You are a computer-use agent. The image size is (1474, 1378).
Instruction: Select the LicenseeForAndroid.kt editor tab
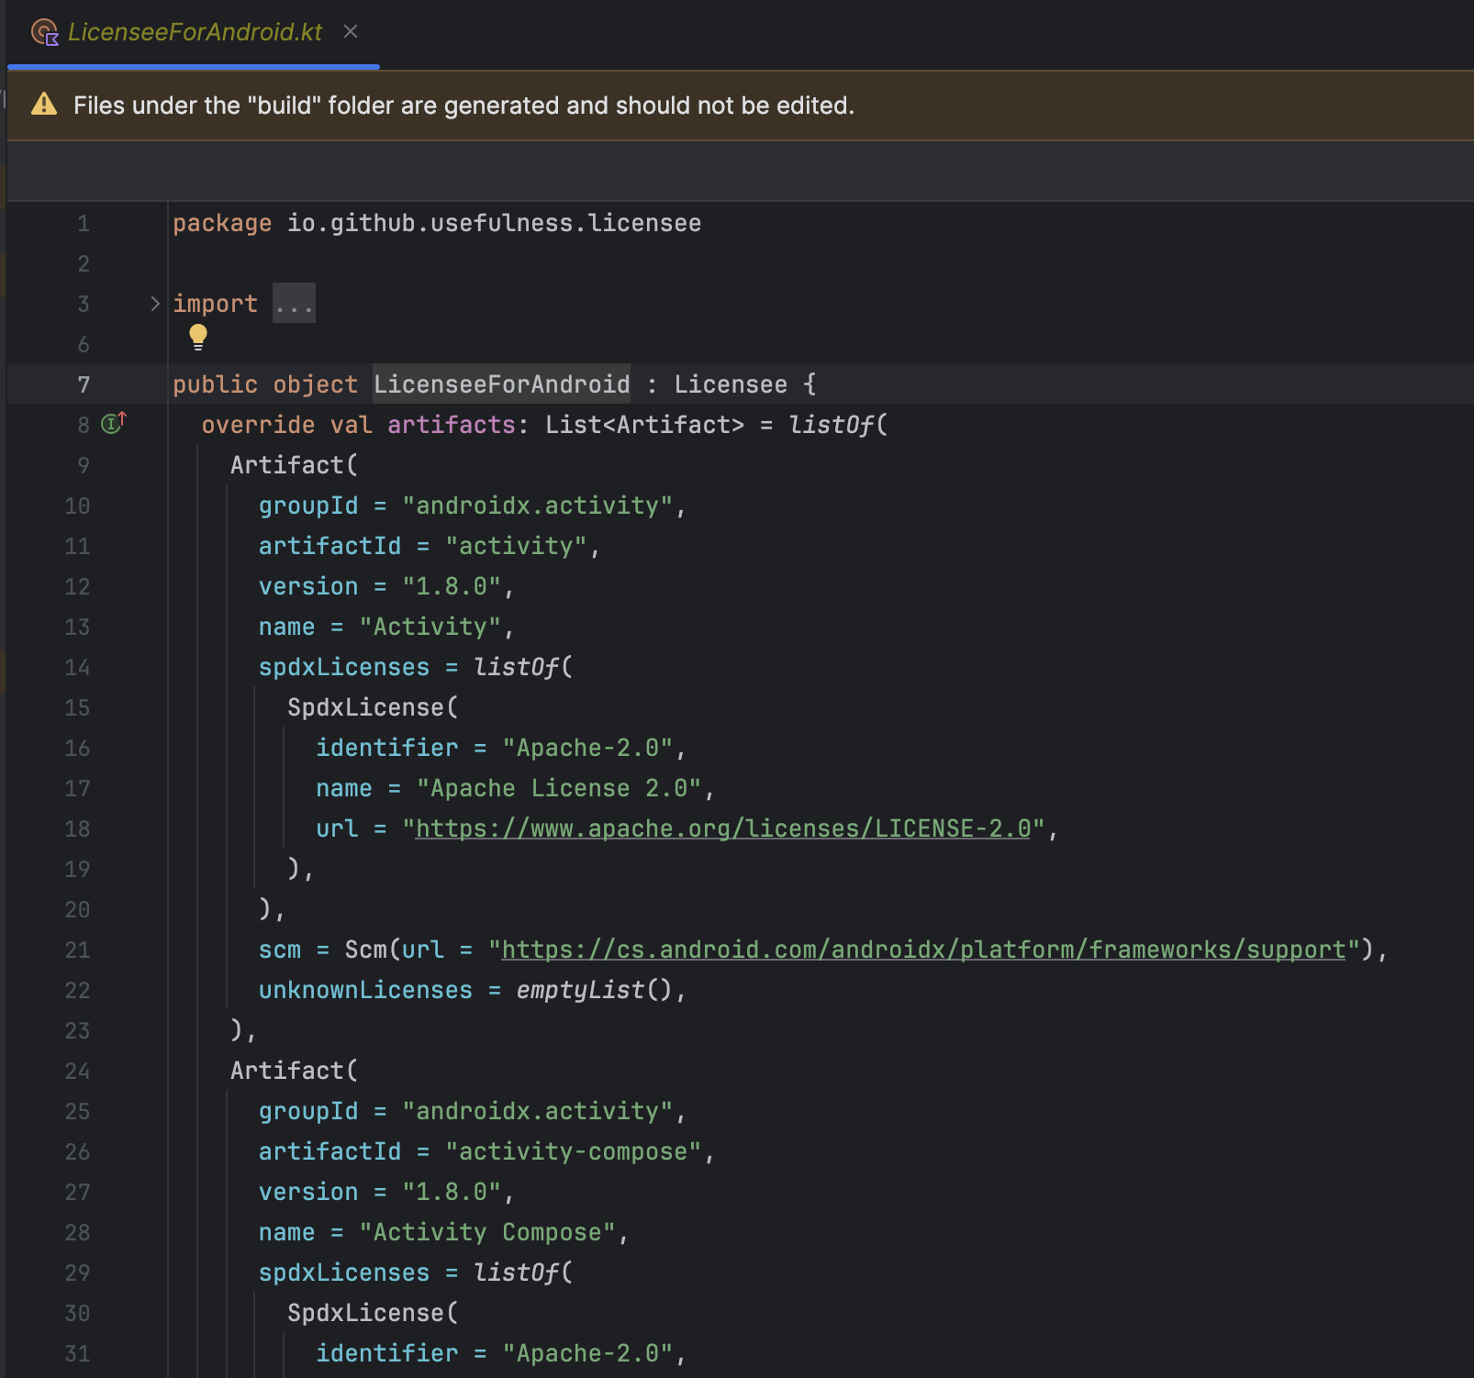pyautogui.click(x=194, y=33)
